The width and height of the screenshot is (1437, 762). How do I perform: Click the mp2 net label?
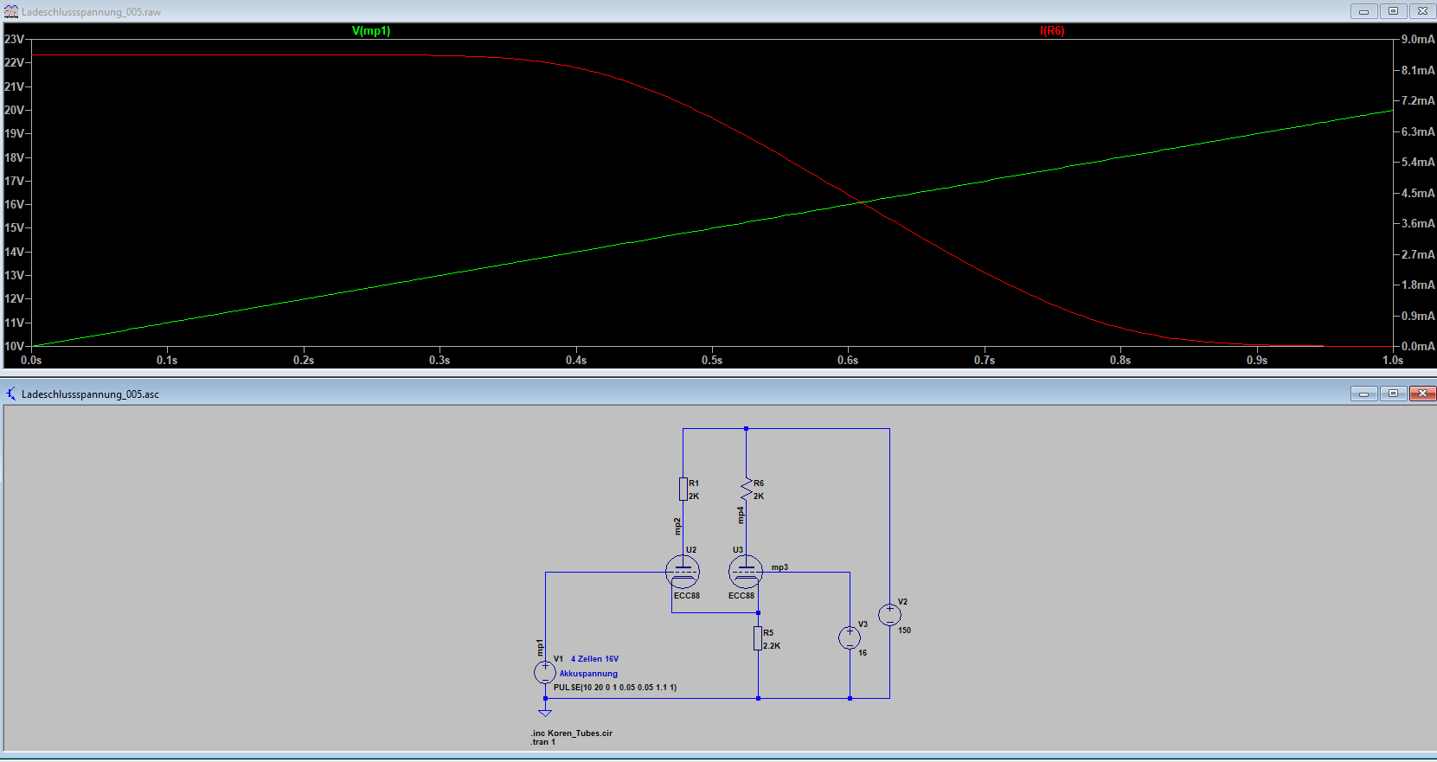[x=677, y=526]
